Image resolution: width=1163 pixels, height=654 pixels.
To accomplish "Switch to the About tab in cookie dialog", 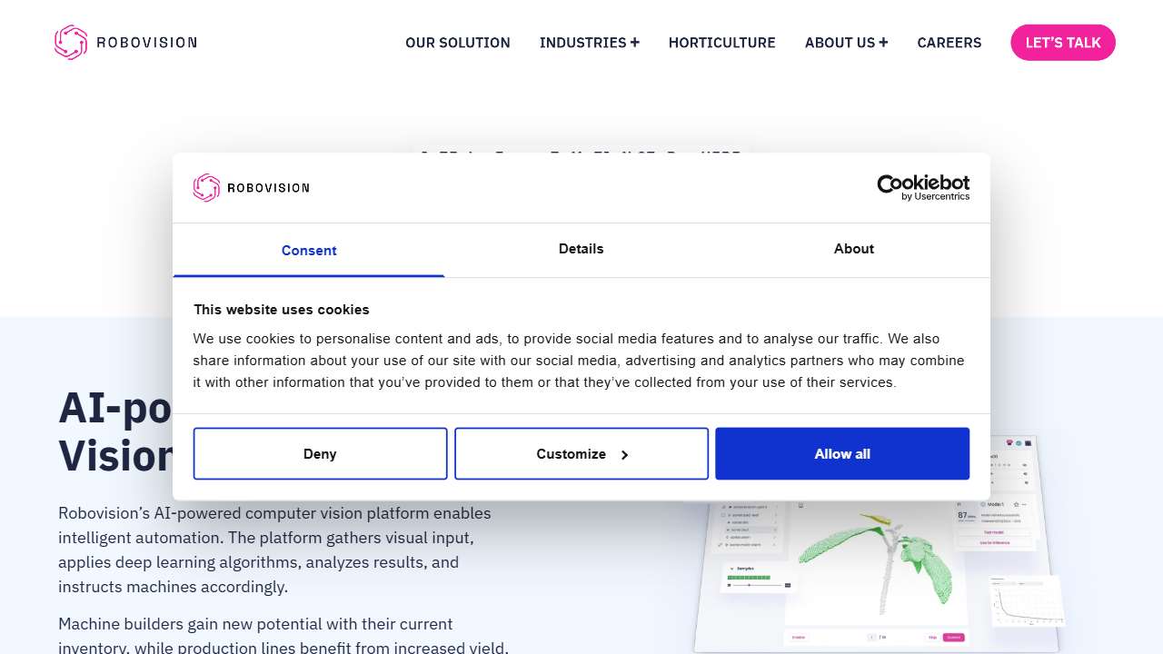I will (x=853, y=249).
